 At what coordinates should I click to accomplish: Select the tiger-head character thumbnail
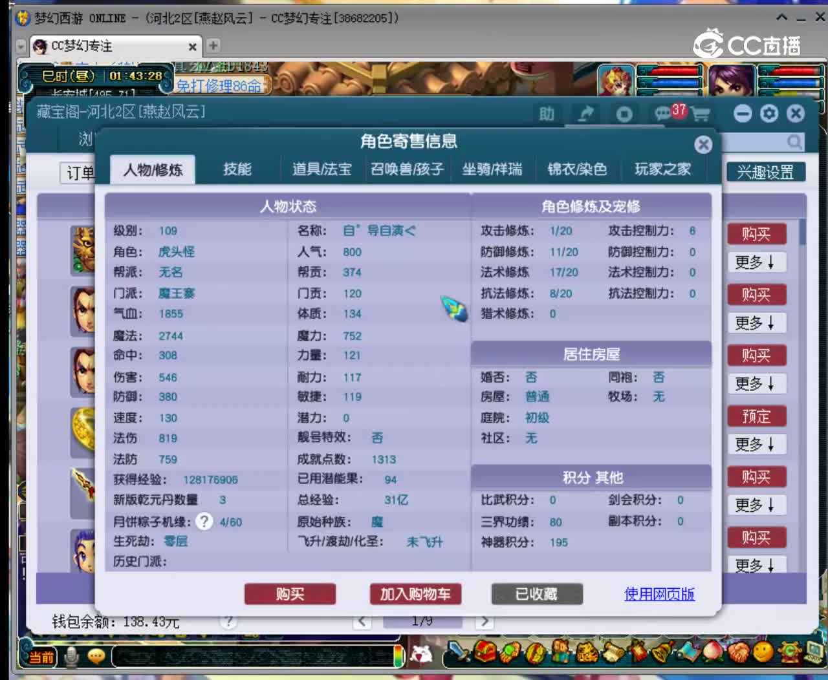click(x=83, y=250)
